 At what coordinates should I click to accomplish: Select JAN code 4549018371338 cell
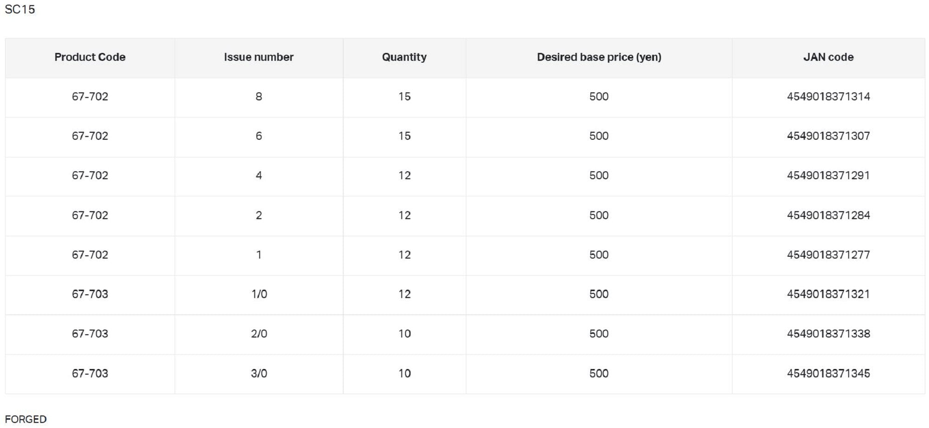click(828, 334)
